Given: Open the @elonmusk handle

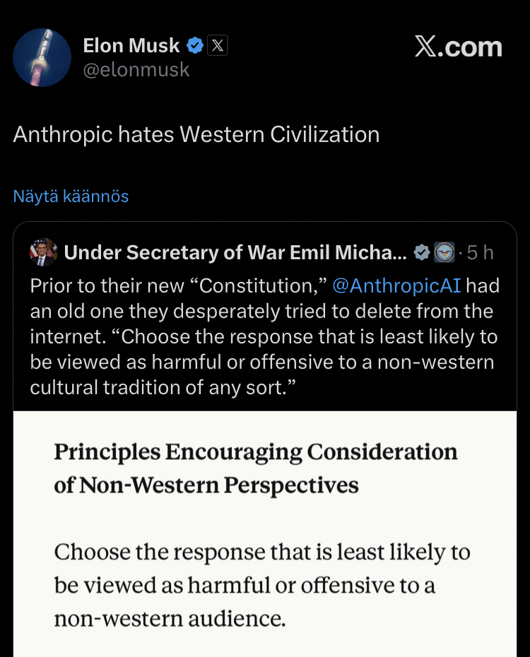Looking at the screenshot, I should click(x=136, y=70).
